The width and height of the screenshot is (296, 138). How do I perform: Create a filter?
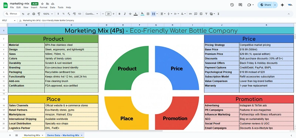(x=206, y=14)
